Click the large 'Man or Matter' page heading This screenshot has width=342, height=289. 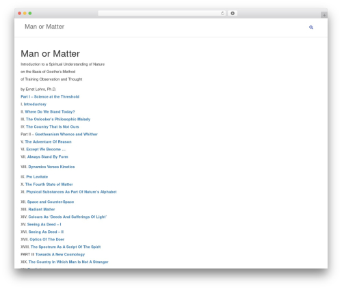[x=50, y=54]
